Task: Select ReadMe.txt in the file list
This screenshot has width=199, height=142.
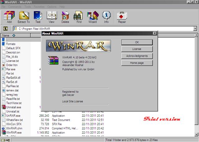Action: coord(13,99)
